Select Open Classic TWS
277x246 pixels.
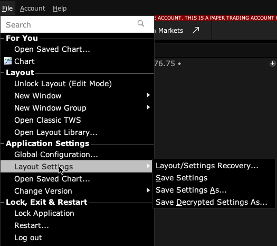pyautogui.click(x=77, y=120)
